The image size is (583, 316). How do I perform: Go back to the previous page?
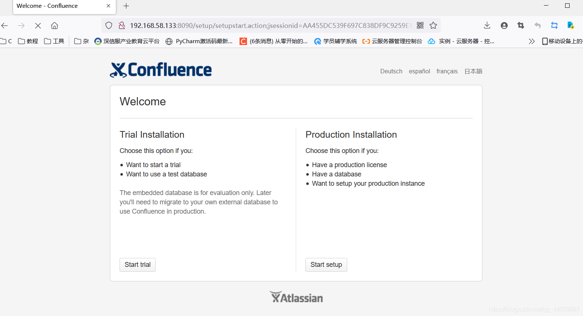click(5, 26)
